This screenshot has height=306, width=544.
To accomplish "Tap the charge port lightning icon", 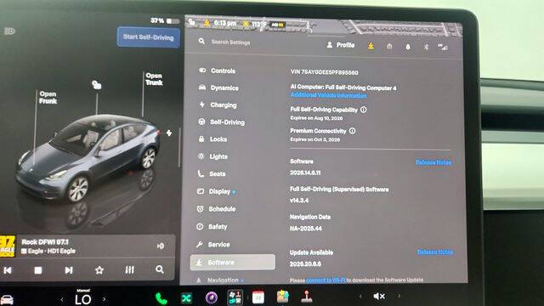I will coord(169,133).
